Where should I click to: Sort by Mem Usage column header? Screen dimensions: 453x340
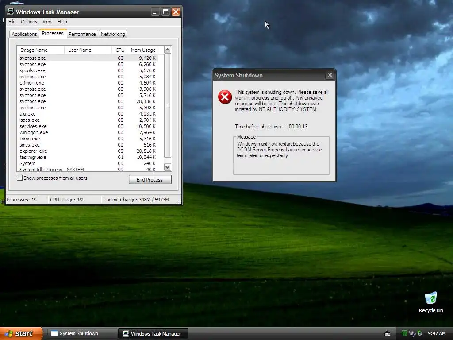point(143,50)
